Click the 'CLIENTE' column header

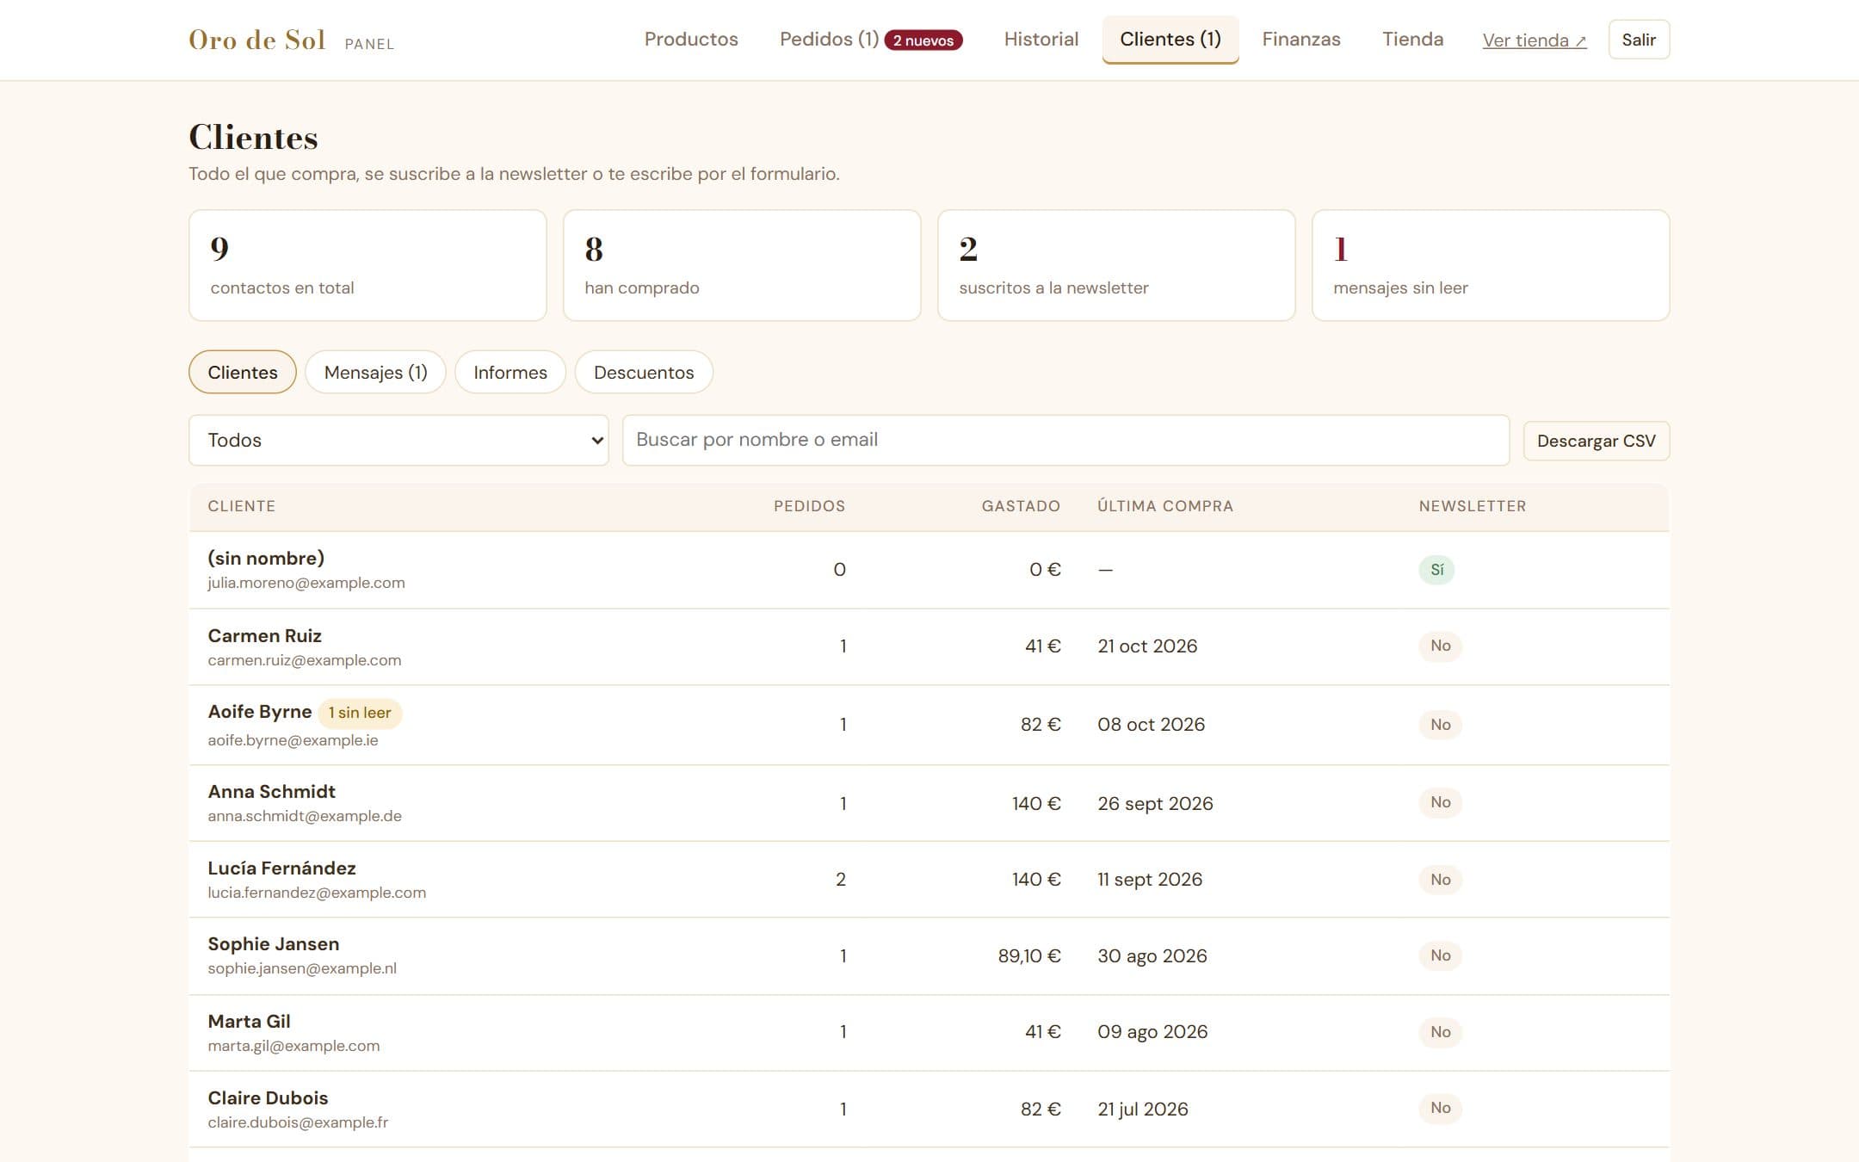point(241,506)
